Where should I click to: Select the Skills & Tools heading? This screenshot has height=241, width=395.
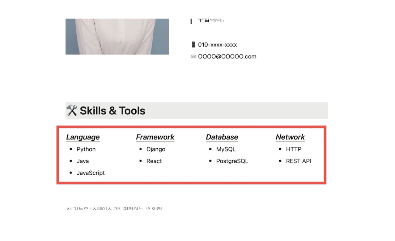click(112, 110)
